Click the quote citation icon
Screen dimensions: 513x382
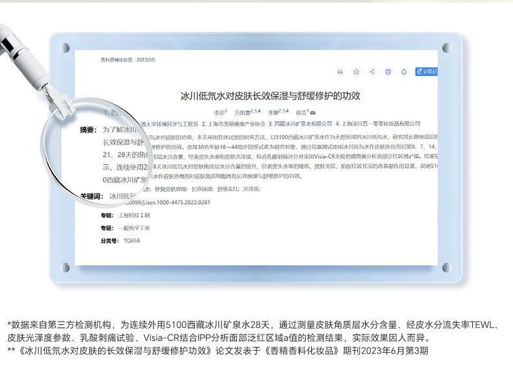[340, 71]
